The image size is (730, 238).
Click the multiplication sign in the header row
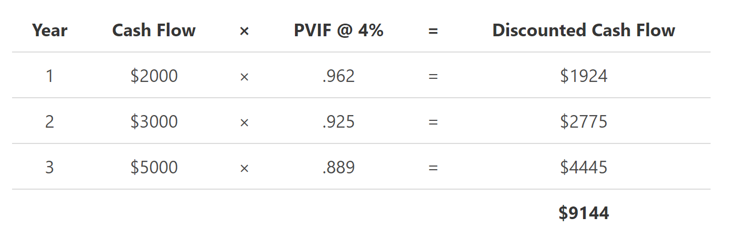tap(244, 31)
